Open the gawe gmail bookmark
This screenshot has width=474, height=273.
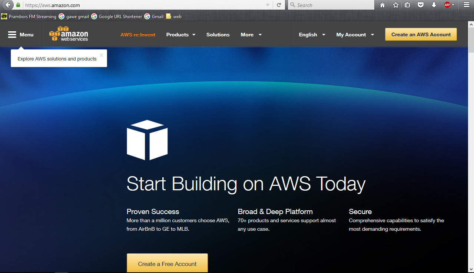click(x=74, y=16)
